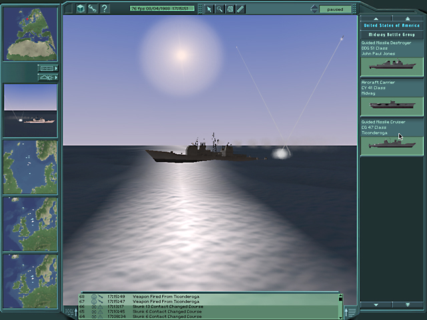
Task: Click the cloud and sun weather icon
Action: click(x=46, y=77)
